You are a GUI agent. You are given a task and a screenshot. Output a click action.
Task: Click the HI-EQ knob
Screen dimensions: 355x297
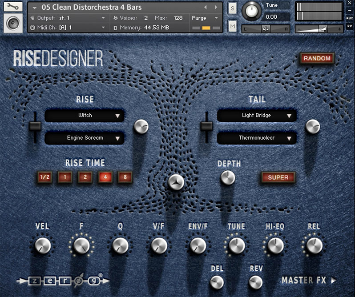275,245
